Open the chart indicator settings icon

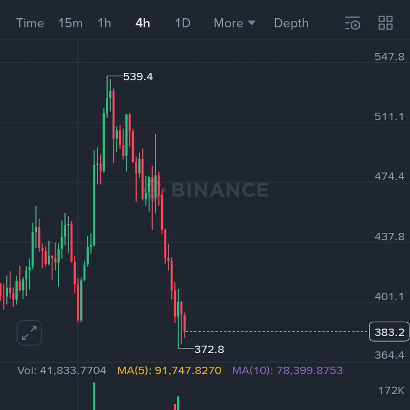352,23
